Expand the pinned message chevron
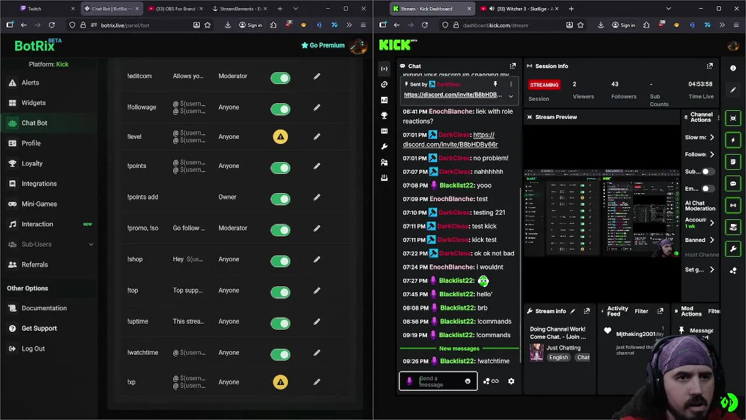 click(511, 96)
